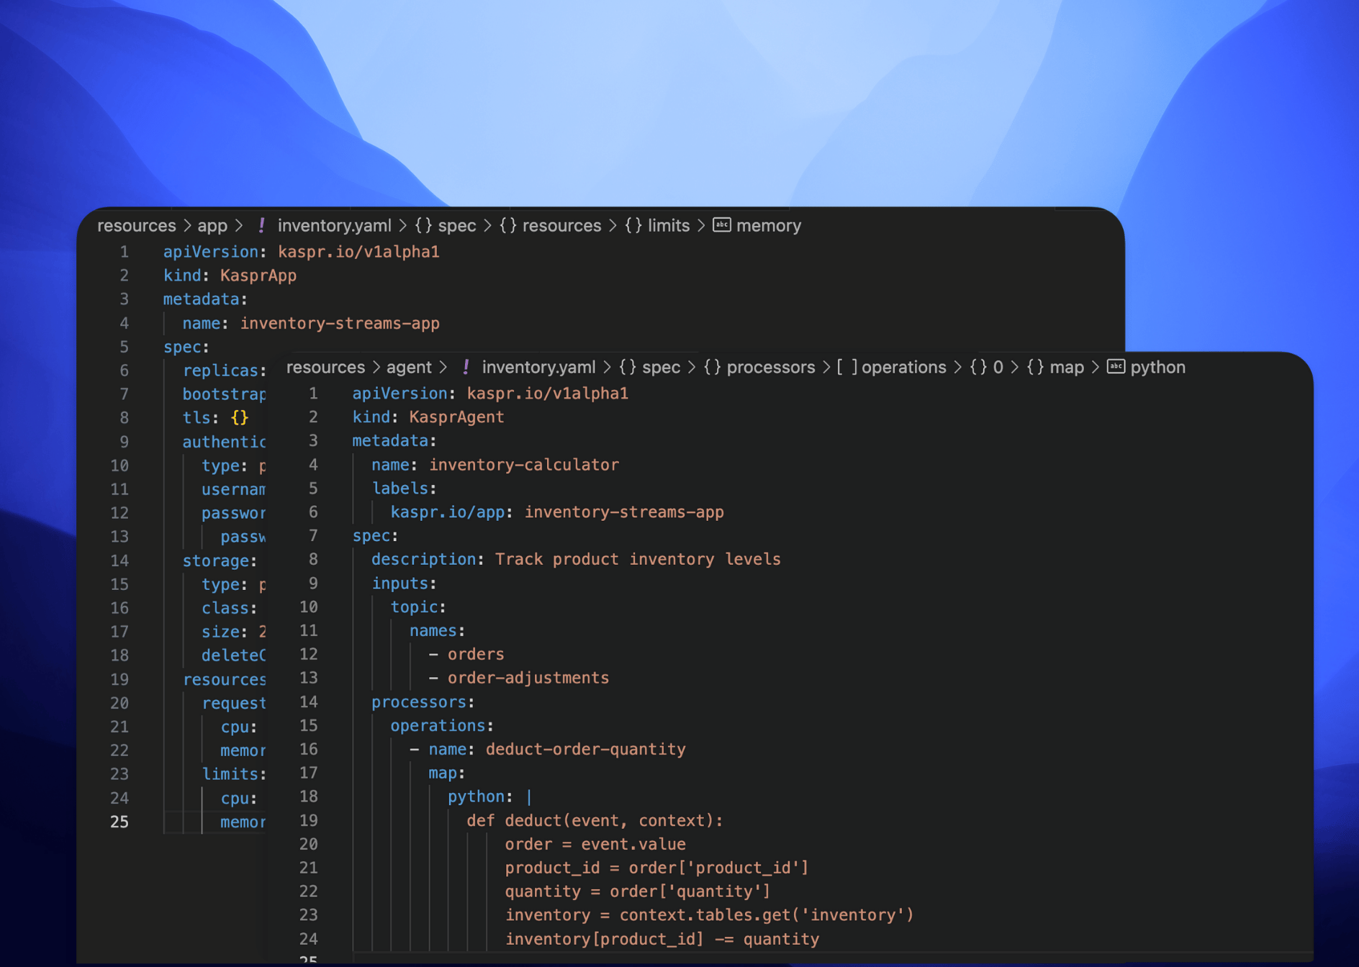Click text 'inventory-calculator'
The width and height of the screenshot is (1359, 967).
tap(524, 465)
